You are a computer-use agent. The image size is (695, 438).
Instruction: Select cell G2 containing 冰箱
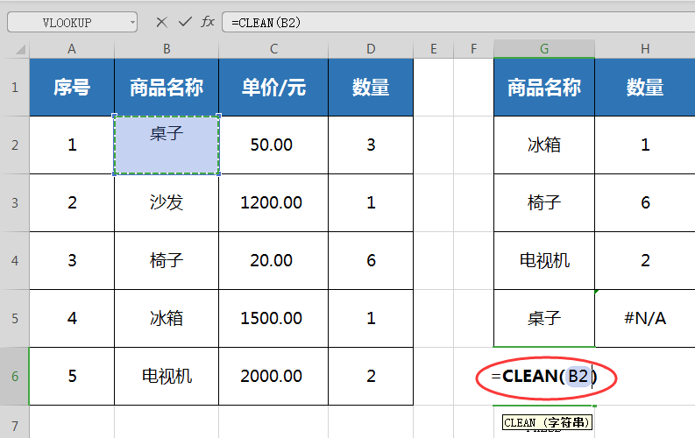pyautogui.click(x=544, y=145)
